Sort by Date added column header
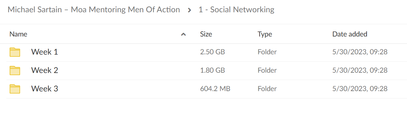The height and width of the screenshot is (115, 407). point(350,34)
